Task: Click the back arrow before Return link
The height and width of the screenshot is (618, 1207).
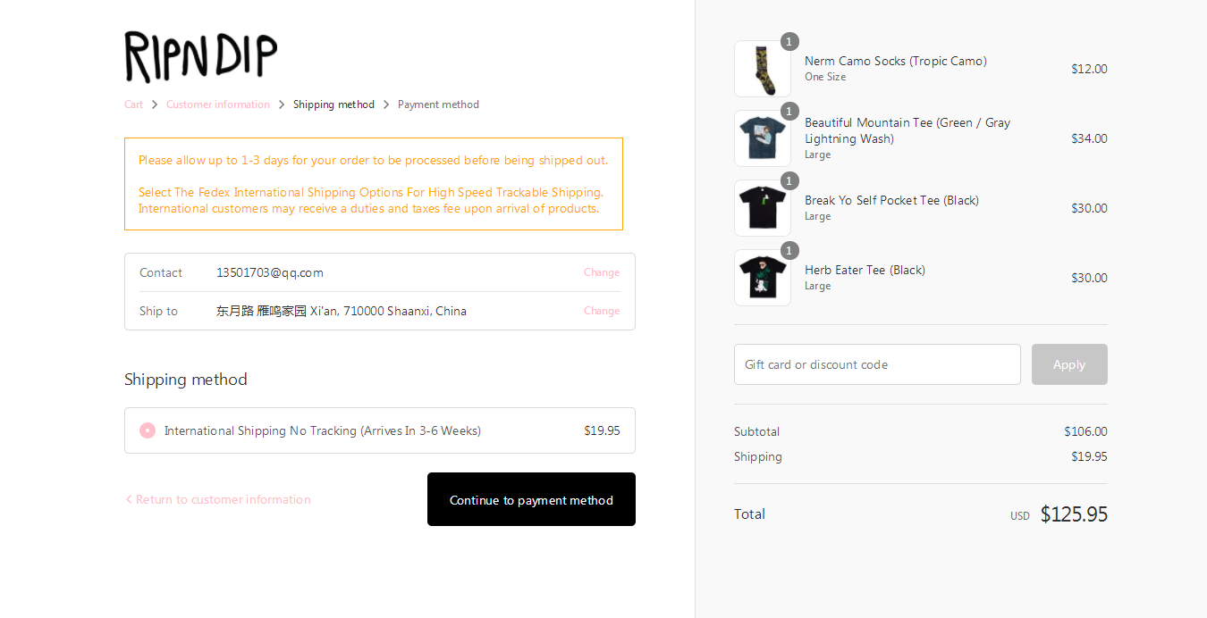Action: [x=129, y=499]
